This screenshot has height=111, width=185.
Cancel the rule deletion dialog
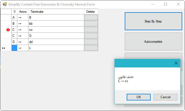[165, 97]
